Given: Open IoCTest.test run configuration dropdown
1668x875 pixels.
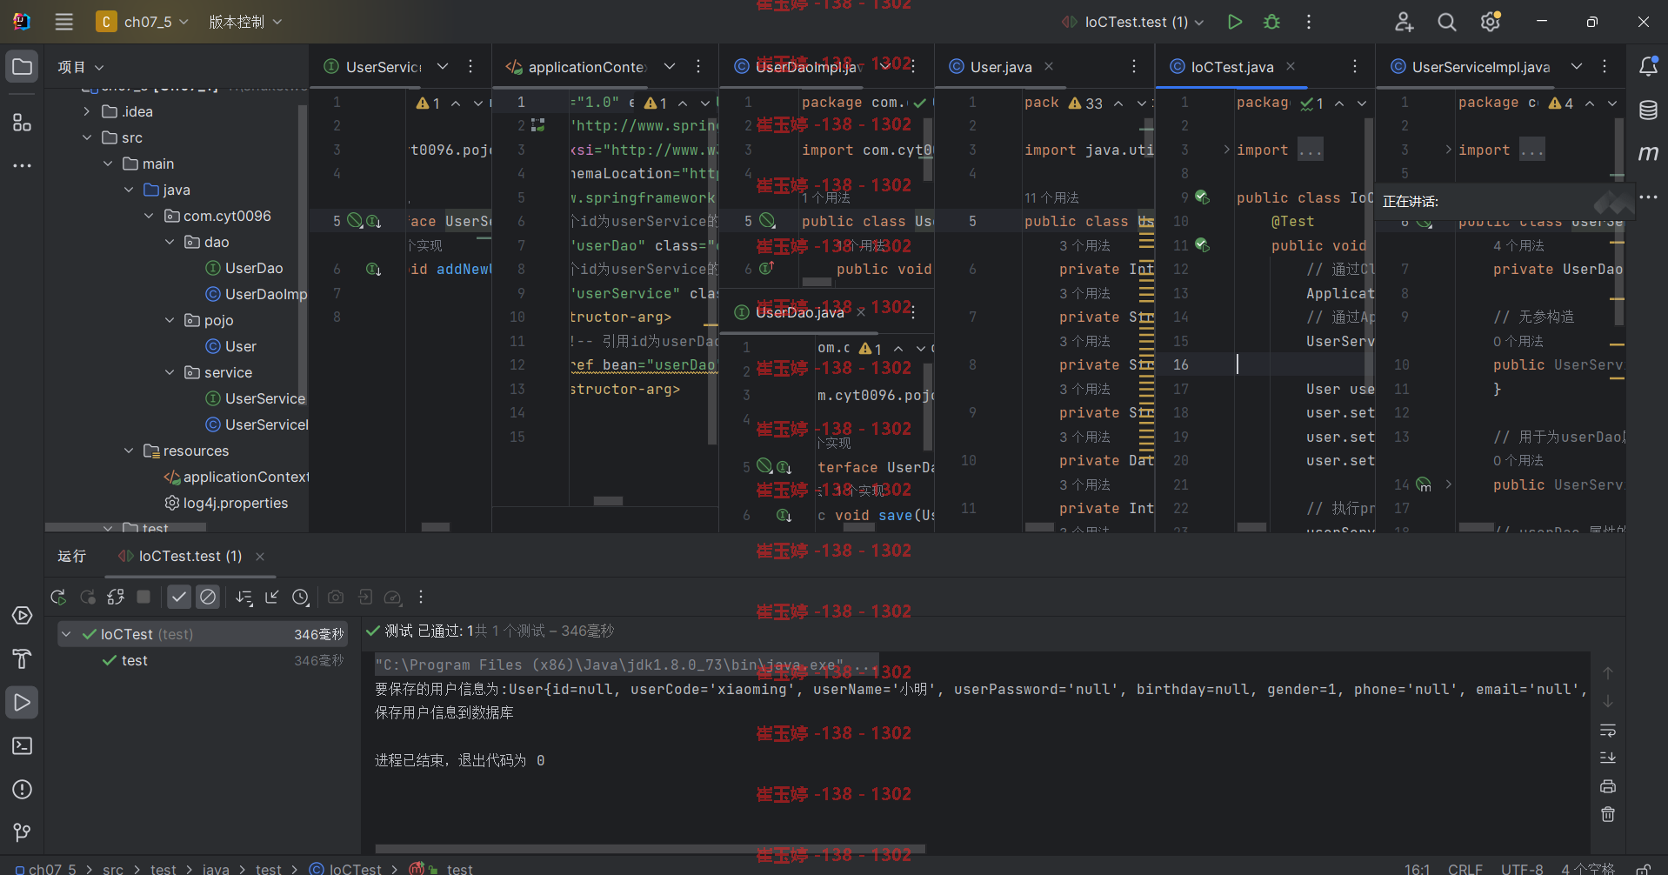Looking at the screenshot, I should point(1133,22).
